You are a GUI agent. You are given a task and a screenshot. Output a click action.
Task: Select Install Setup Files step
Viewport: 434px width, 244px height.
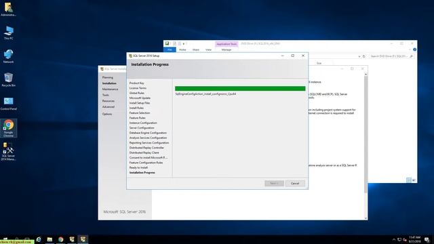click(x=140, y=103)
